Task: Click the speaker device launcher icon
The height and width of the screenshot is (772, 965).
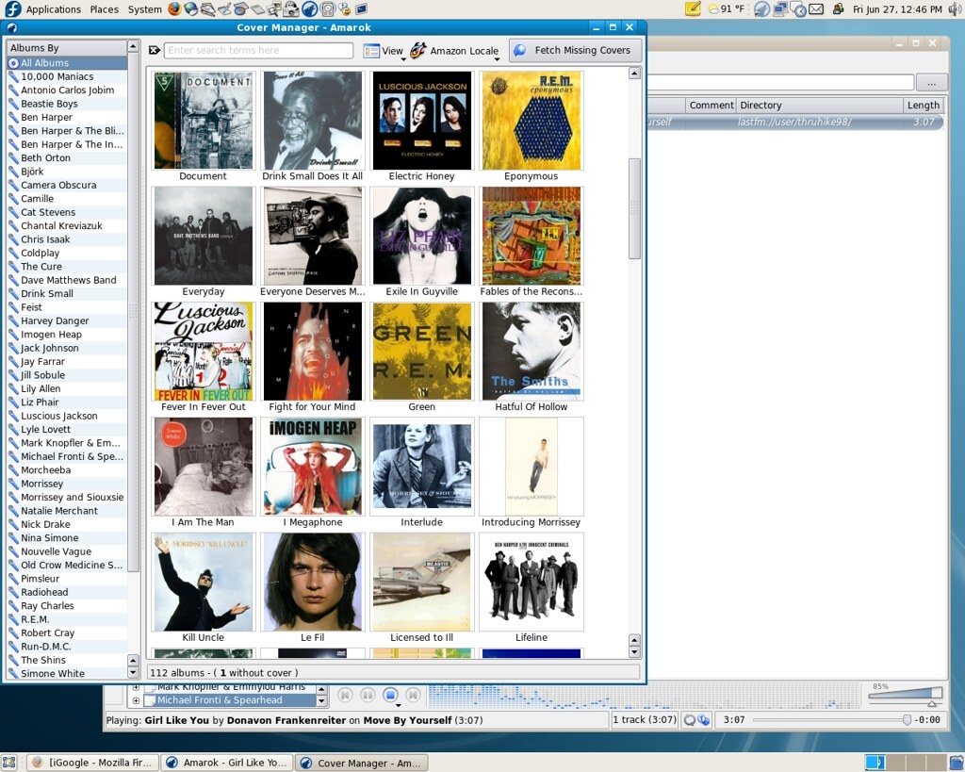Action: [327, 9]
